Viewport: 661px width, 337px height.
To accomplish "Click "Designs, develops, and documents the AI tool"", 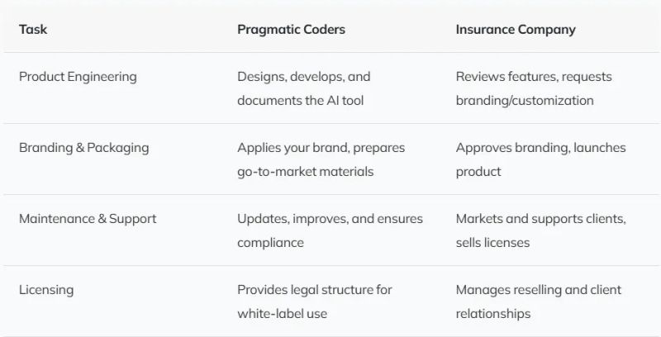I will coord(304,88).
